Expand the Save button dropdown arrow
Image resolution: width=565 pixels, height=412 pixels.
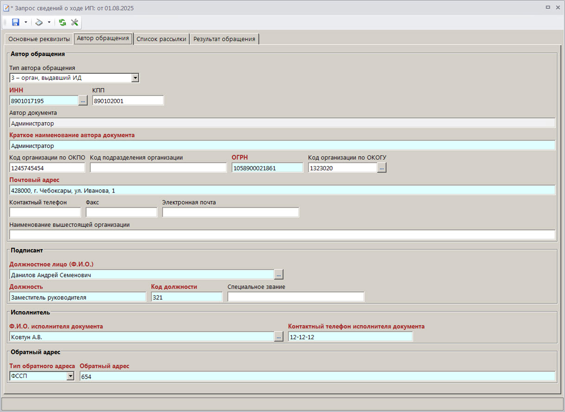(26, 22)
